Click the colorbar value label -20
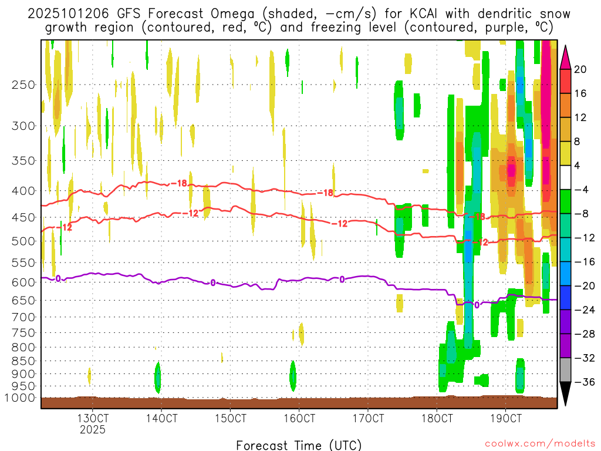The height and width of the screenshot is (451, 601). click(x=585, y=286)
